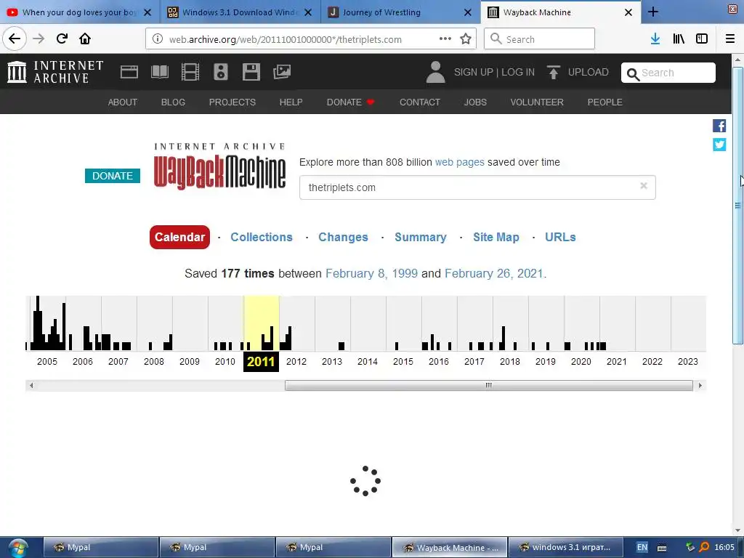This screenshot has height=558, width=744.
Task: Bookmark this page with the star
Action: pos(466,39)
